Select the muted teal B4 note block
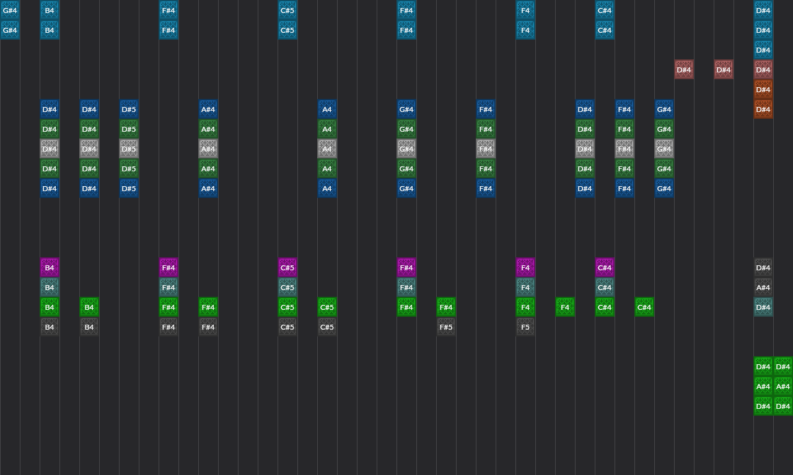Viewport: 793px width, 475px height. point(50,288)
